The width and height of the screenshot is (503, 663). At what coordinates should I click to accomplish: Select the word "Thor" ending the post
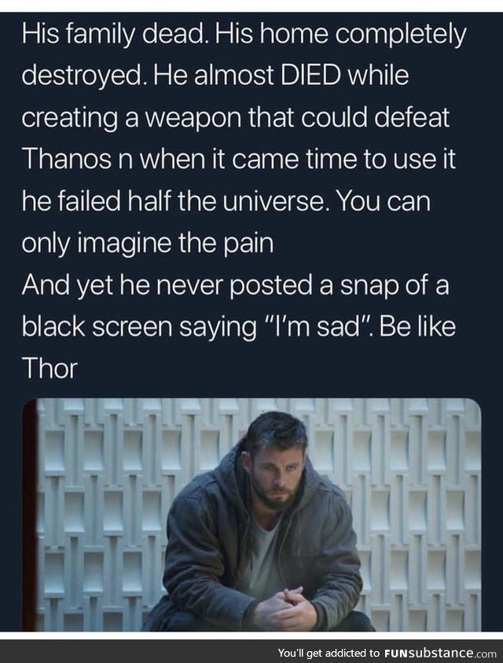pyautogui.click(x=50, y=368)
